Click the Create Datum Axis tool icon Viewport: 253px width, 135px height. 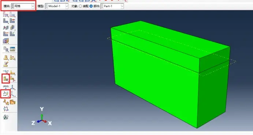coord(12,87)
